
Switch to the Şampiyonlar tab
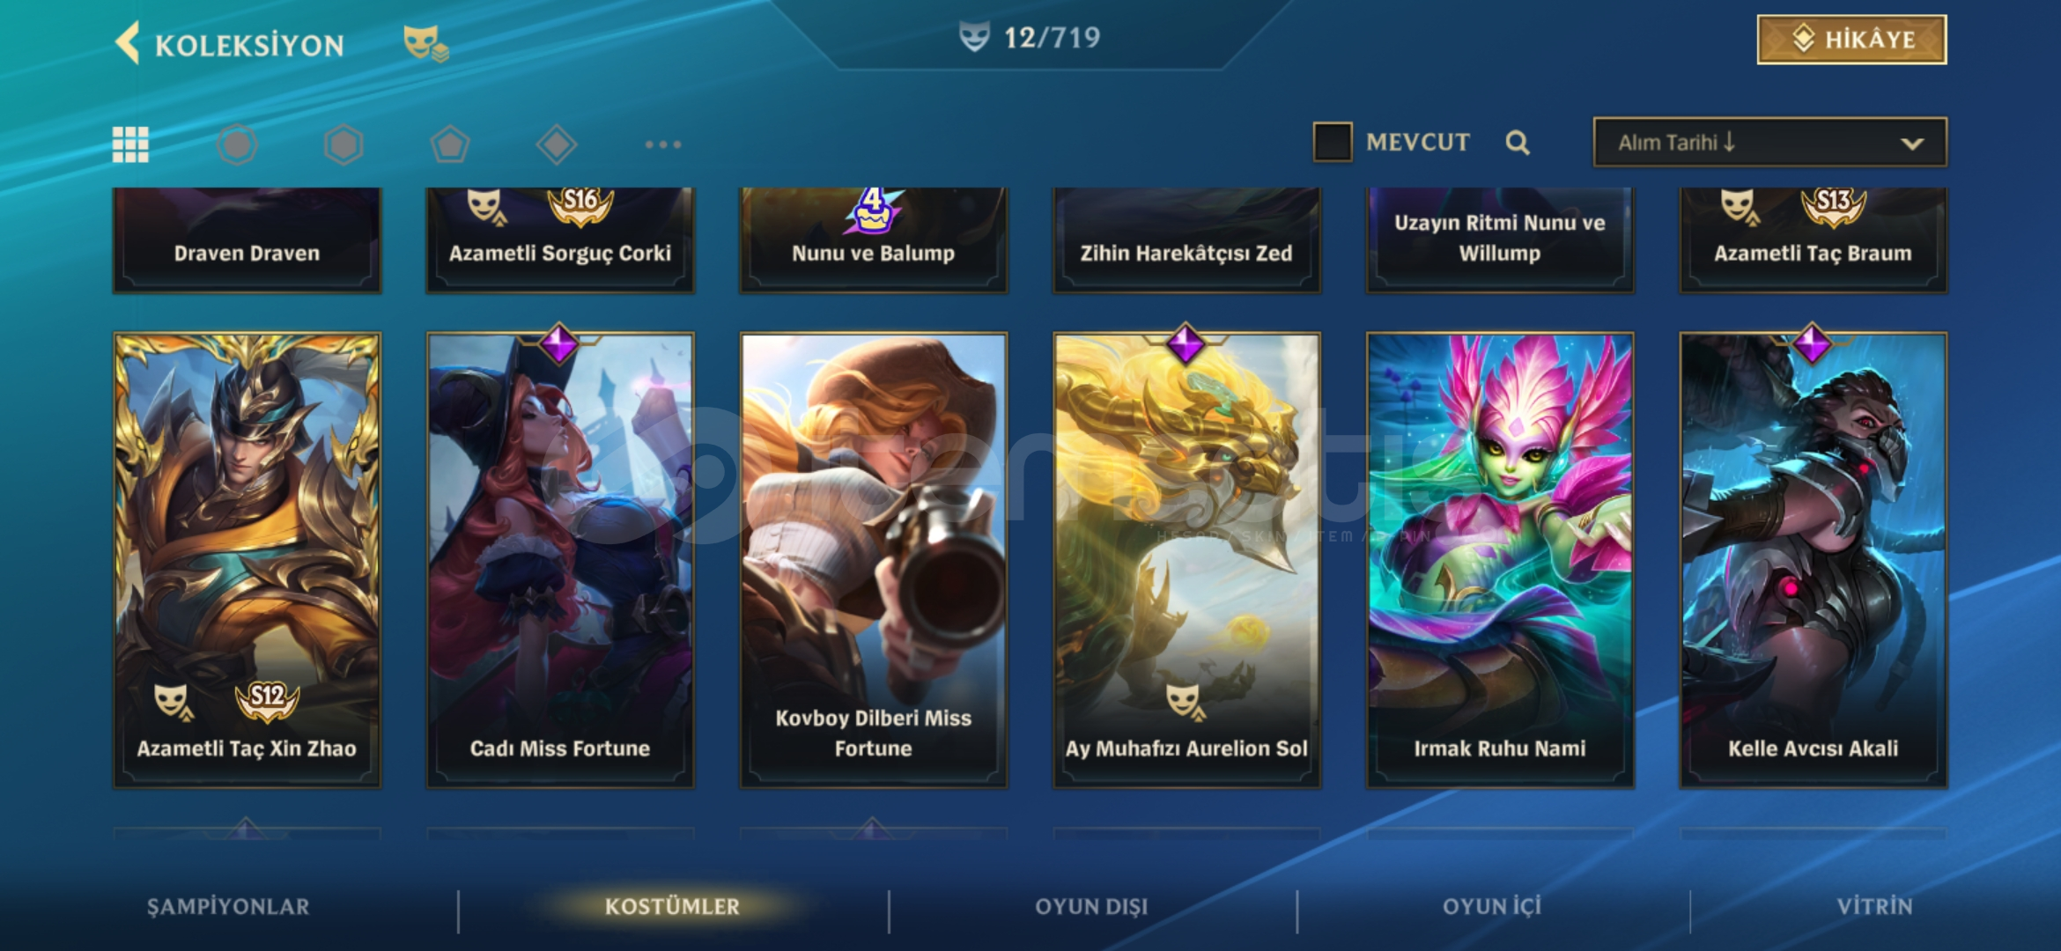coord(228,907)
